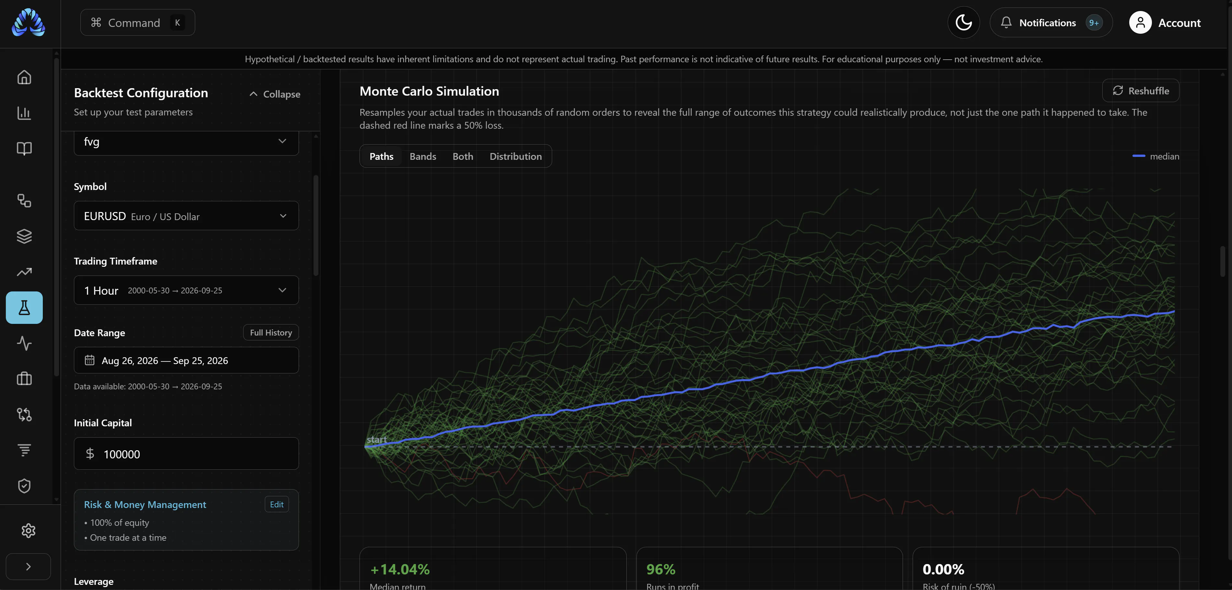Open the shield check sidebar icon
Screen dimensions: 1232x590
(24, 486)
